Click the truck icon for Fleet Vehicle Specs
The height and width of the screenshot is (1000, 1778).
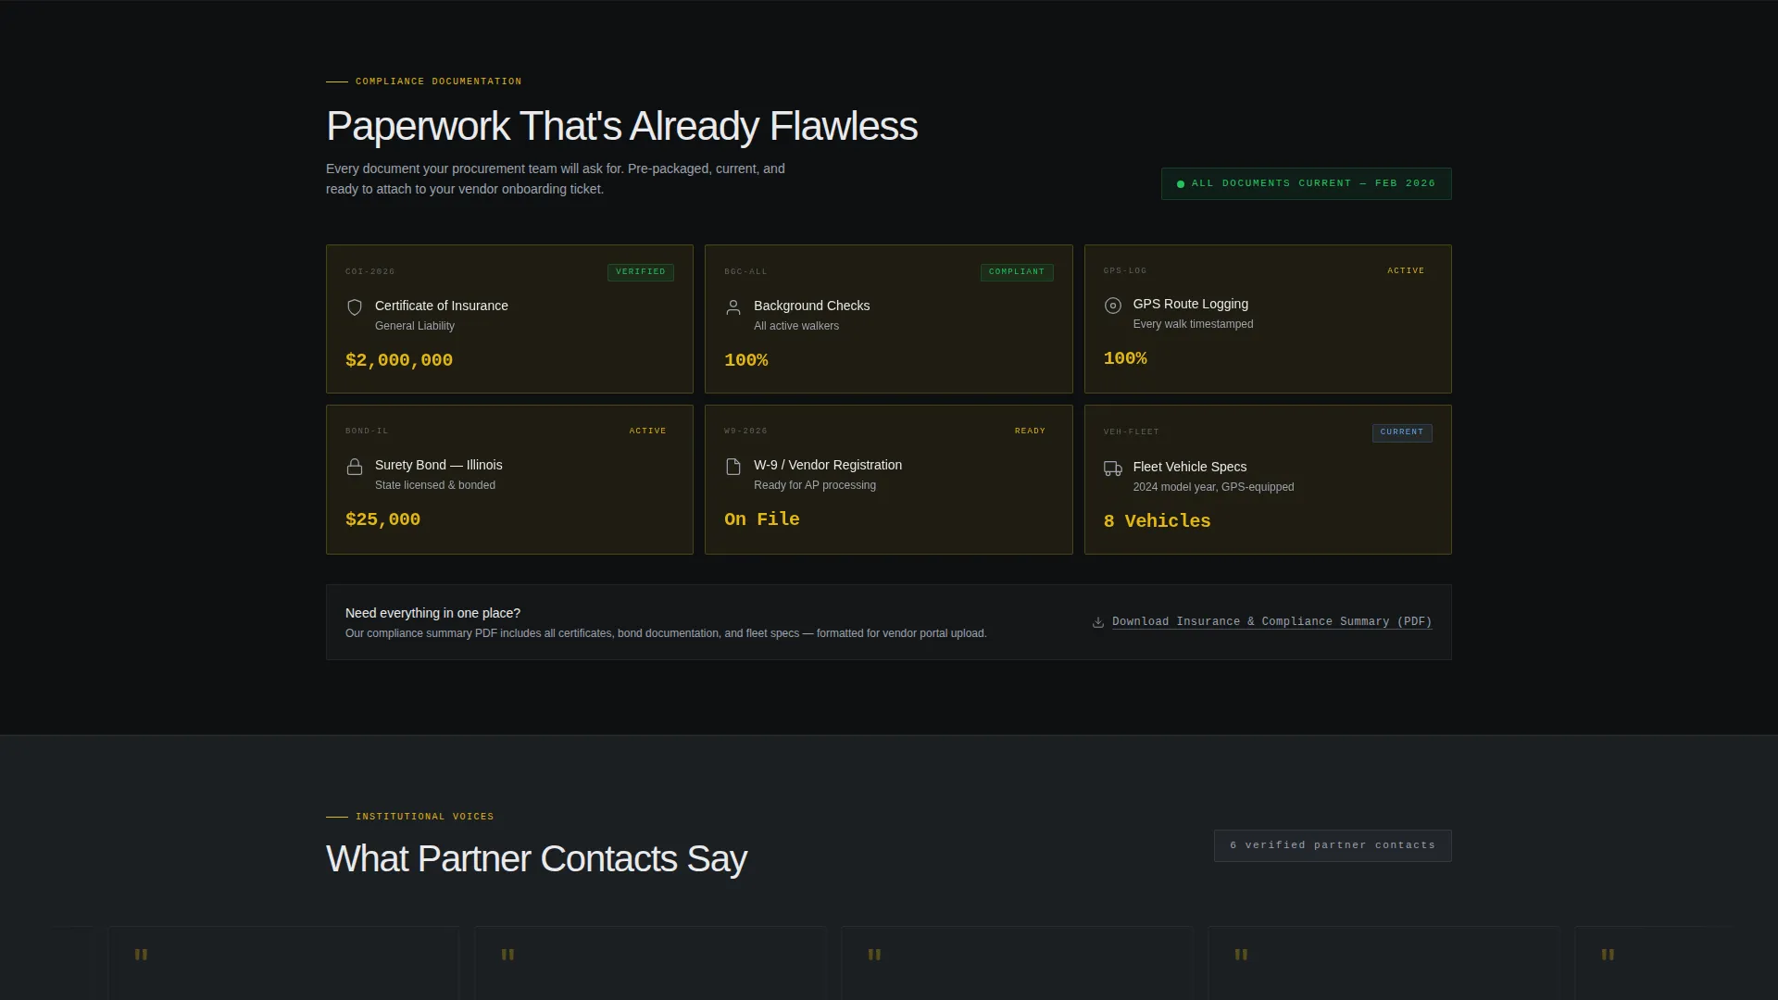click(1113, 469)
